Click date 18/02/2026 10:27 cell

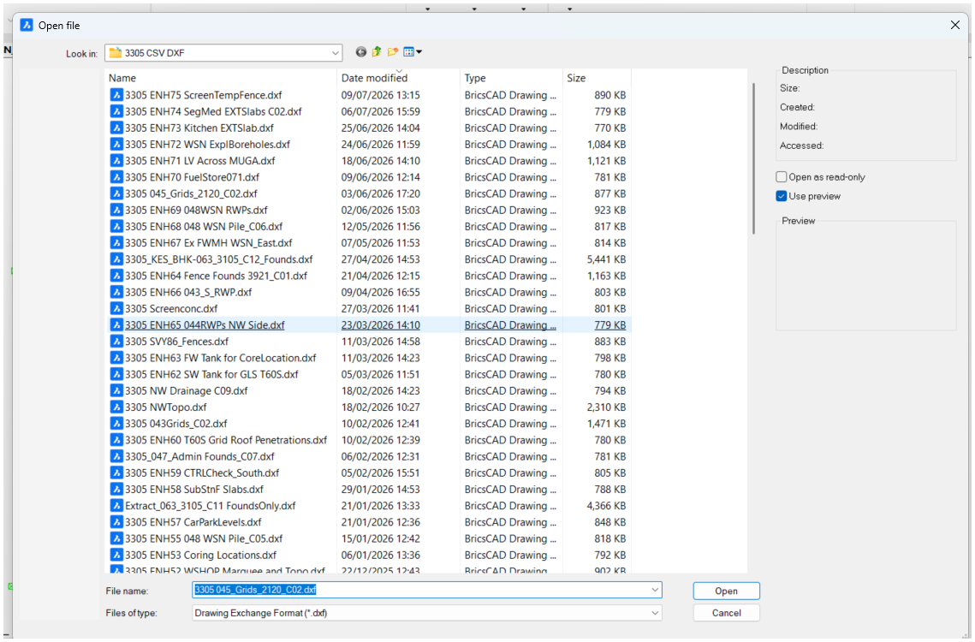(x=381, y=407)
